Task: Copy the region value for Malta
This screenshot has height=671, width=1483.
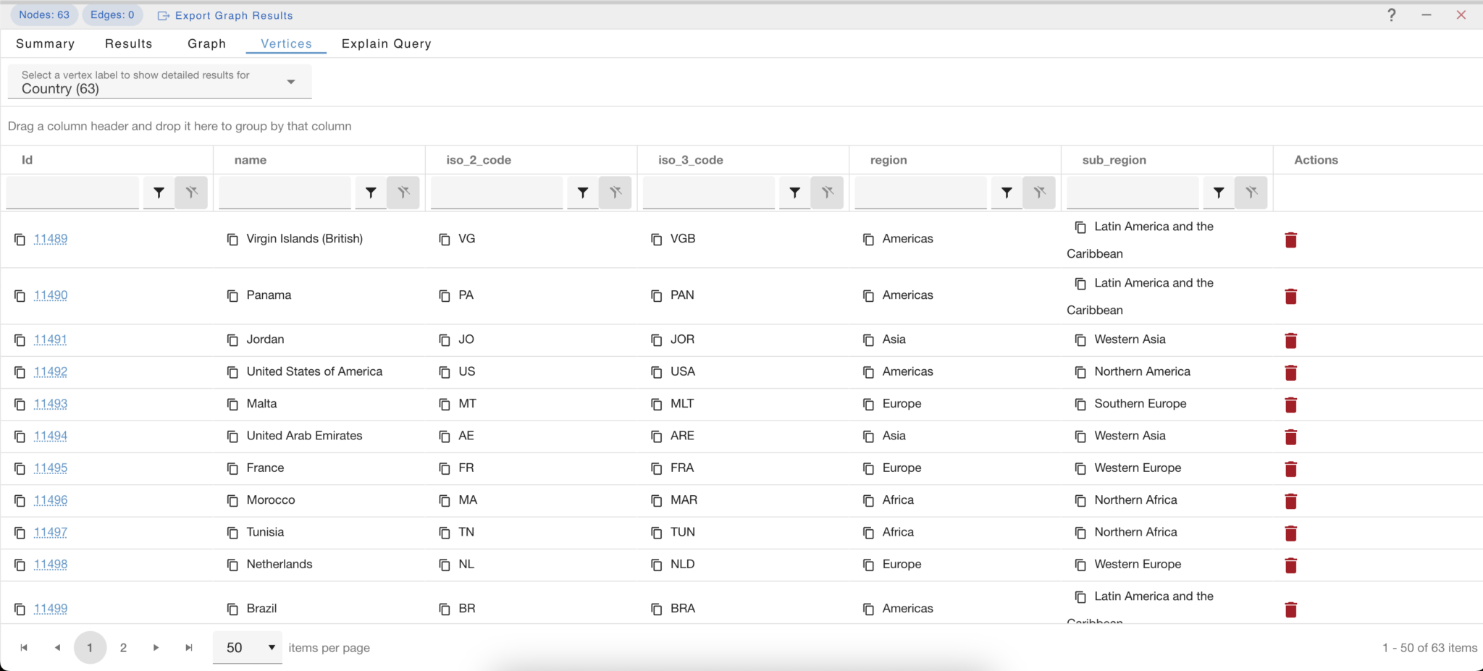Action: pyautogui.click(x=868, y=404)
